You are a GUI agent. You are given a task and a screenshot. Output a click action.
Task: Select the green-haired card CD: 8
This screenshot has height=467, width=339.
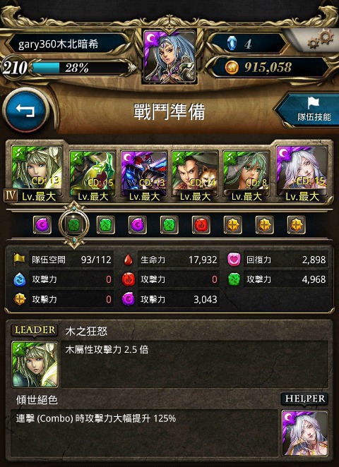tap(246, 176)
